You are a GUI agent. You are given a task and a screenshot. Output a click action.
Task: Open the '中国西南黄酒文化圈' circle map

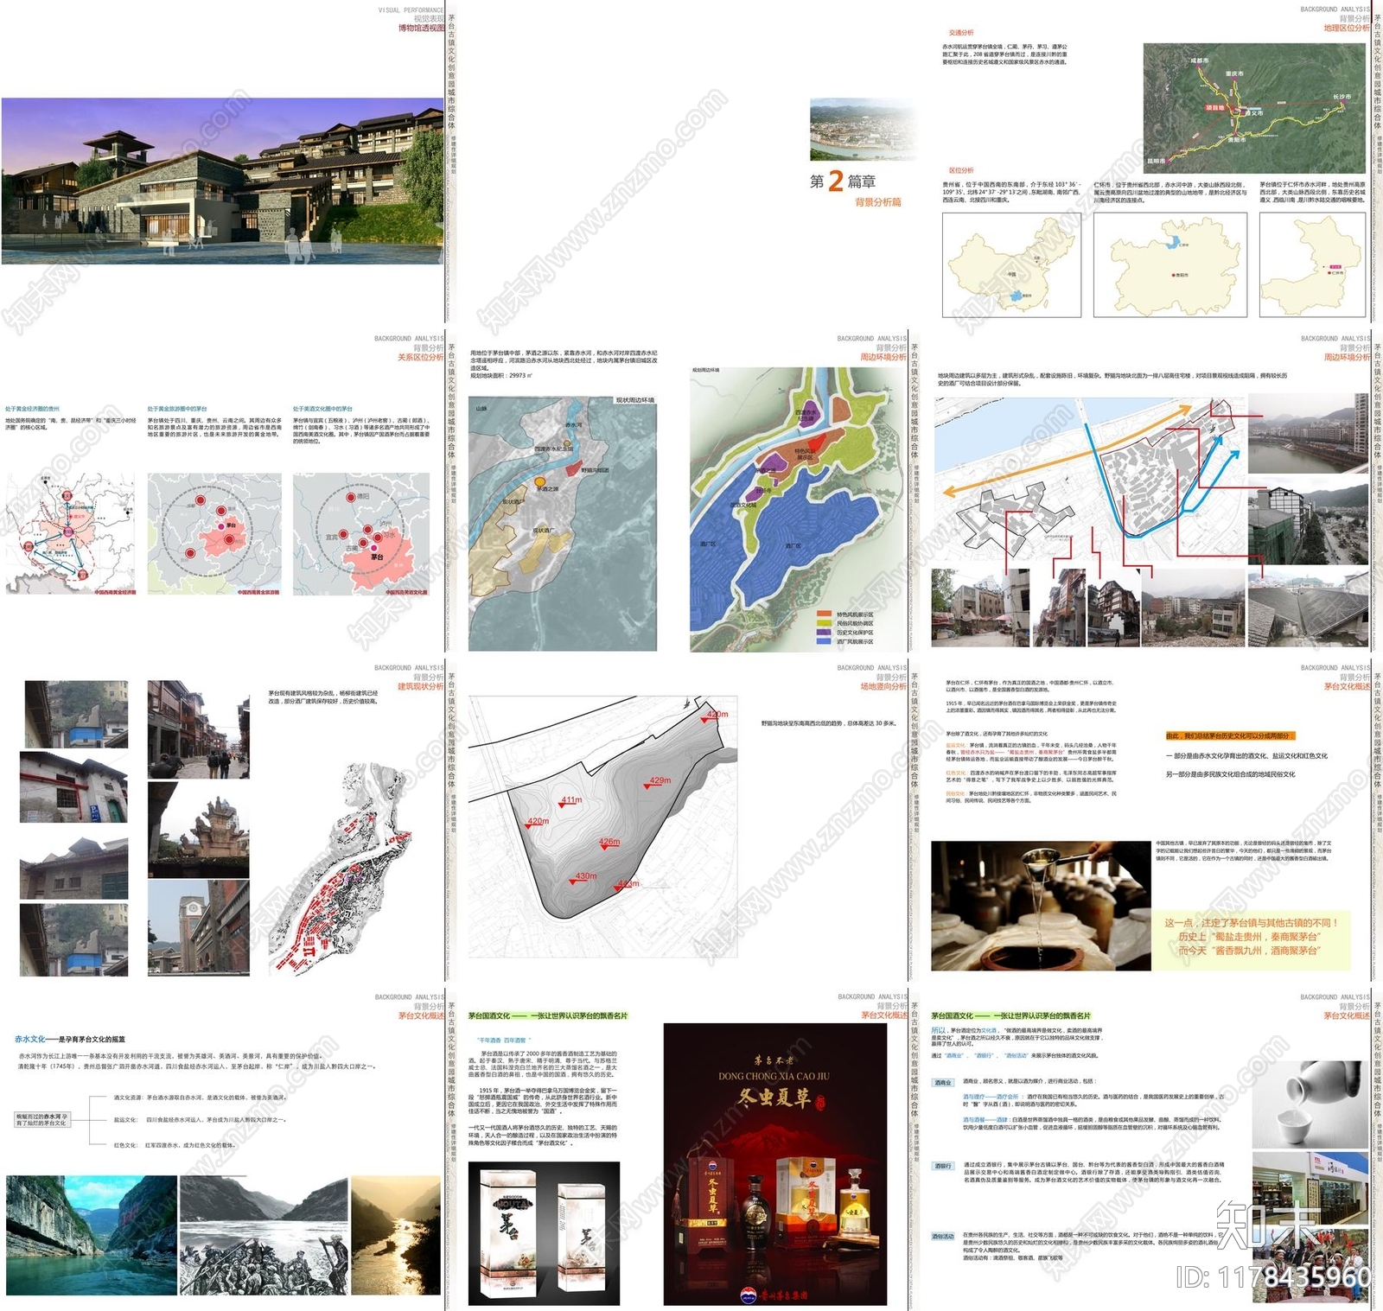[361, 533]
